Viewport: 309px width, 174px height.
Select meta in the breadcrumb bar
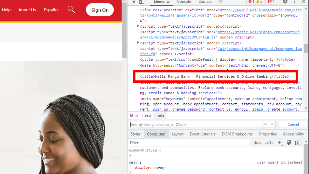tap(160, 115)
